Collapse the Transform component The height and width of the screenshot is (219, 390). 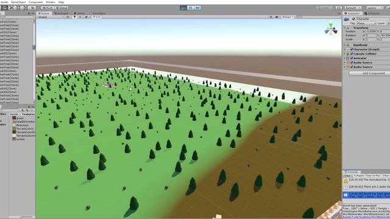[x=345, y=28]
